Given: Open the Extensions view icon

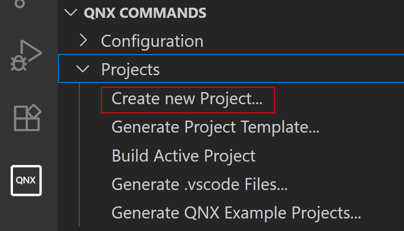Looking at the screenshot, I should tap(27, 117).
